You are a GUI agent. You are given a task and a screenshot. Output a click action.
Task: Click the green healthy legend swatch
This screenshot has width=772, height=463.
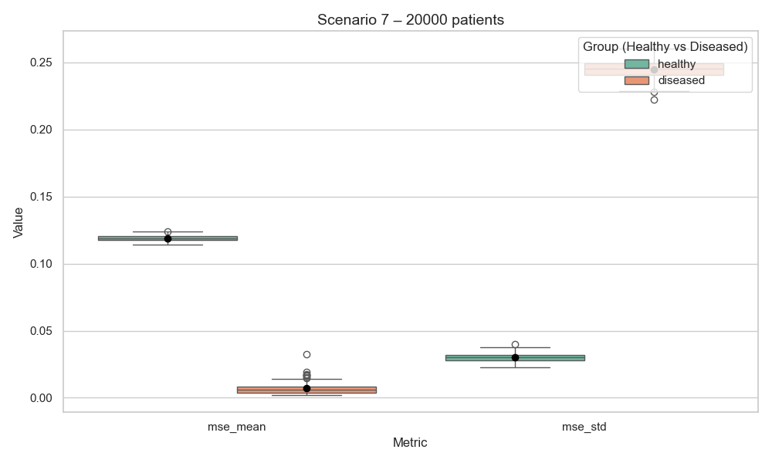[636, 64]
